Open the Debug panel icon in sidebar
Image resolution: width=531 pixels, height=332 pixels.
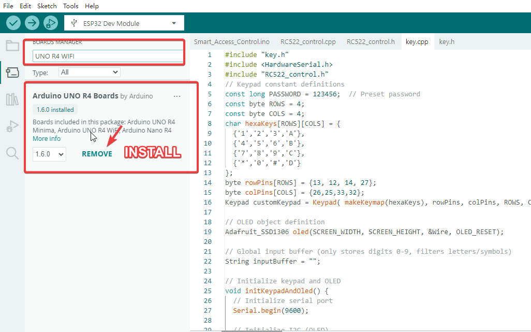[x=12, y=126]
